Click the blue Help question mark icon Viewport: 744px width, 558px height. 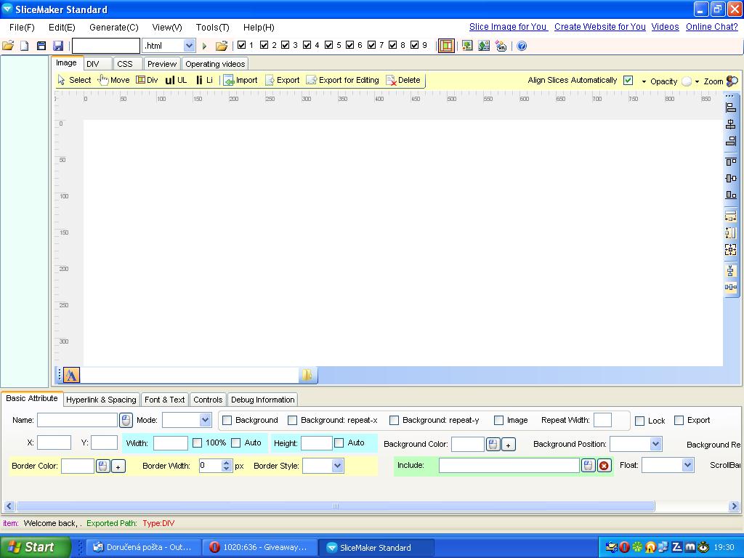(522, 46)
